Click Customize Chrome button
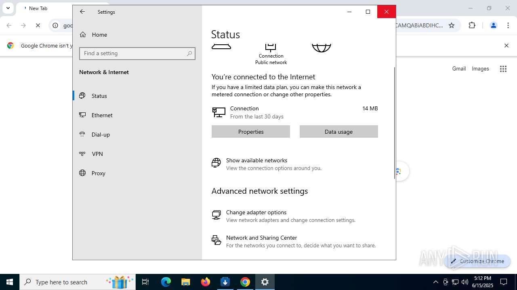 (477, 261)
